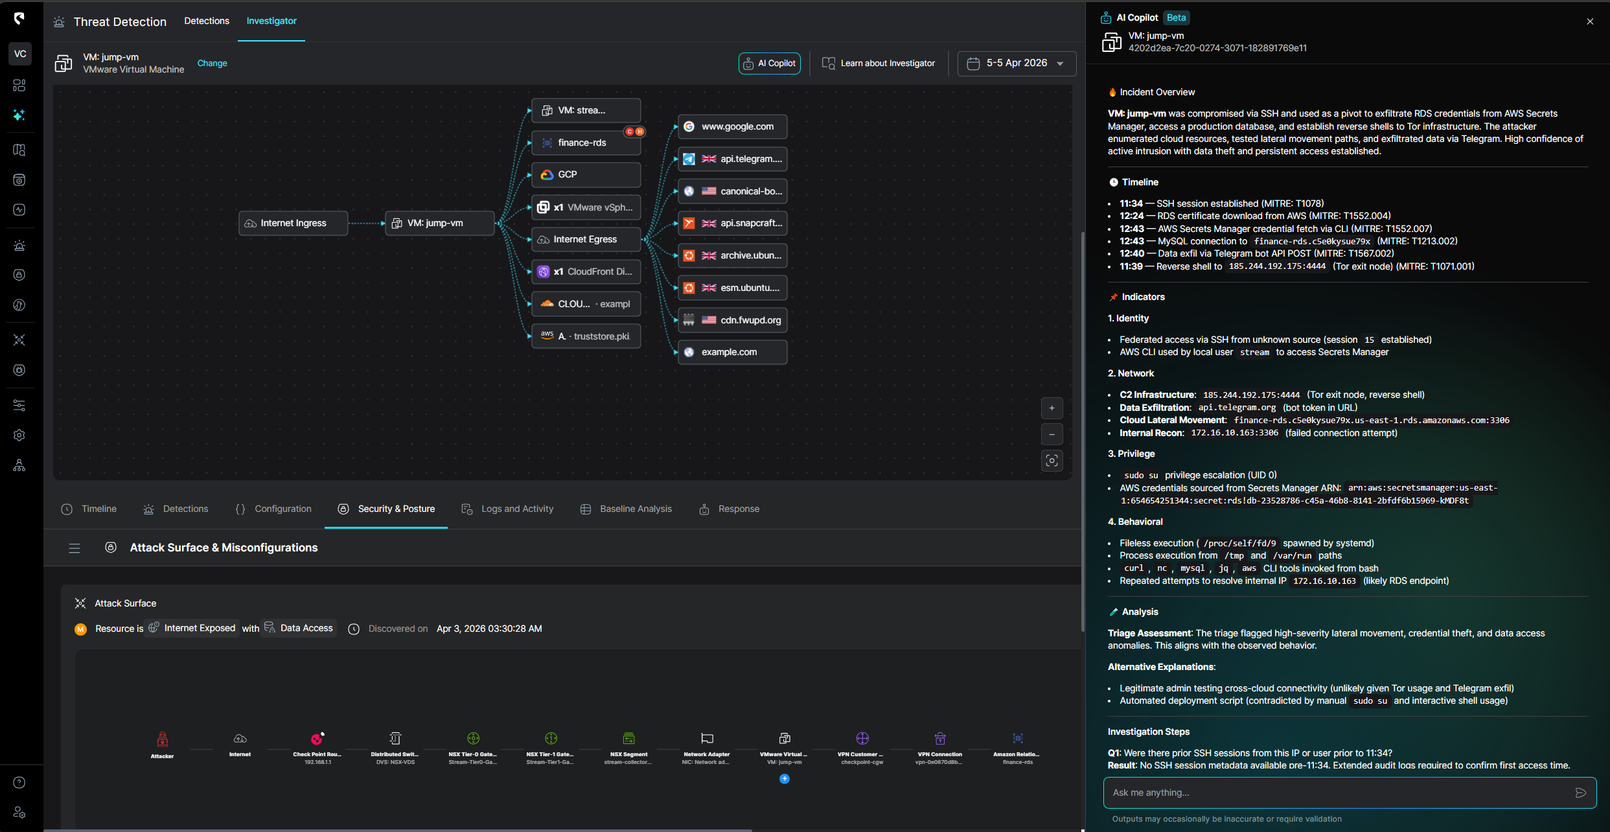
Task: Open the alarm/siren detection icon in the sidebar
Action: click(19, 245)
